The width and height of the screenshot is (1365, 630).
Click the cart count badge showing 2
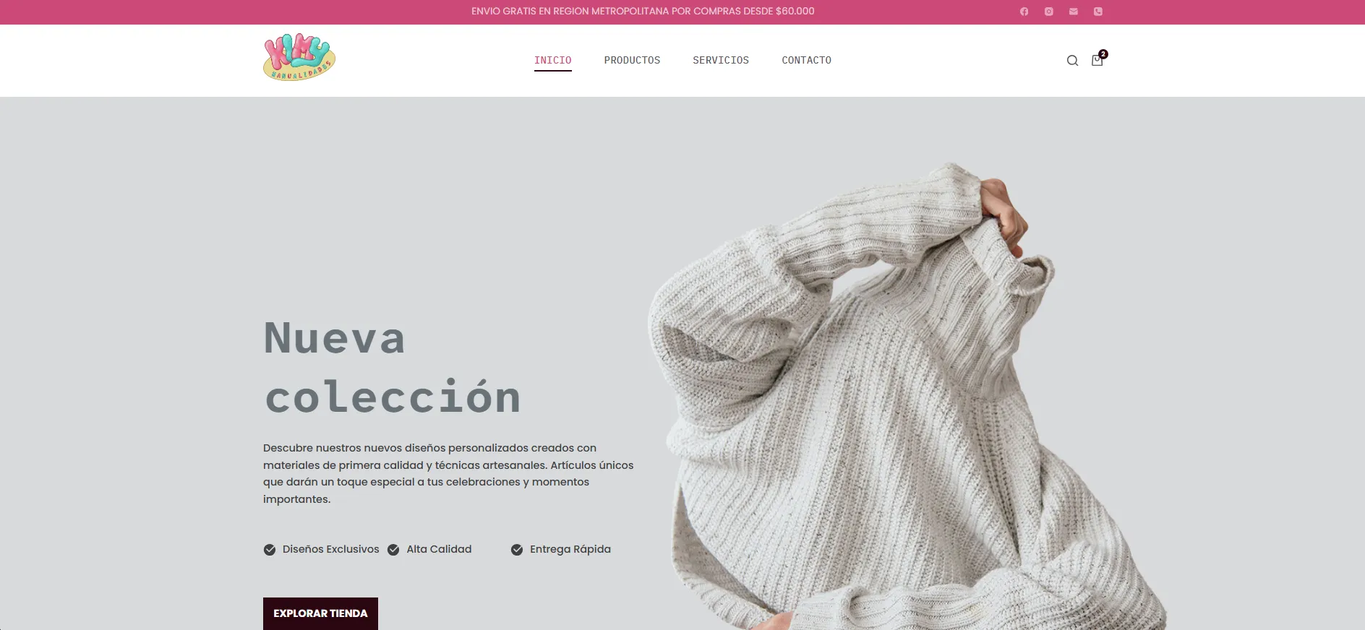(1103, 54)
